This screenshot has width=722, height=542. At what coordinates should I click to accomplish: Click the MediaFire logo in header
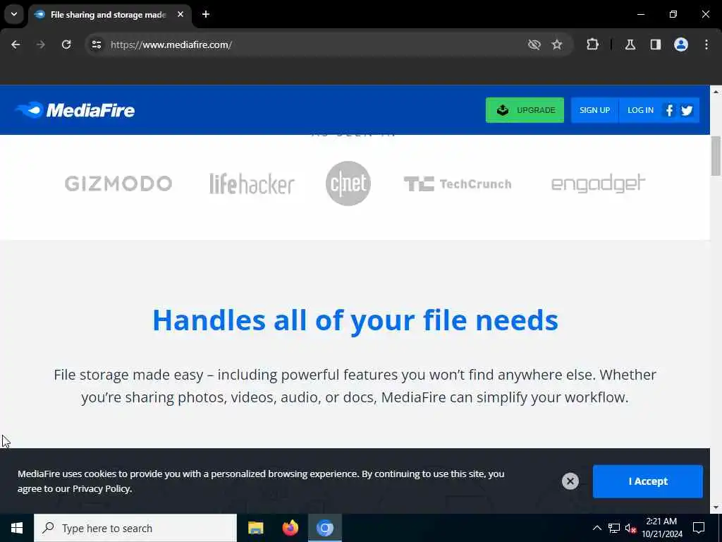point(75,110)
